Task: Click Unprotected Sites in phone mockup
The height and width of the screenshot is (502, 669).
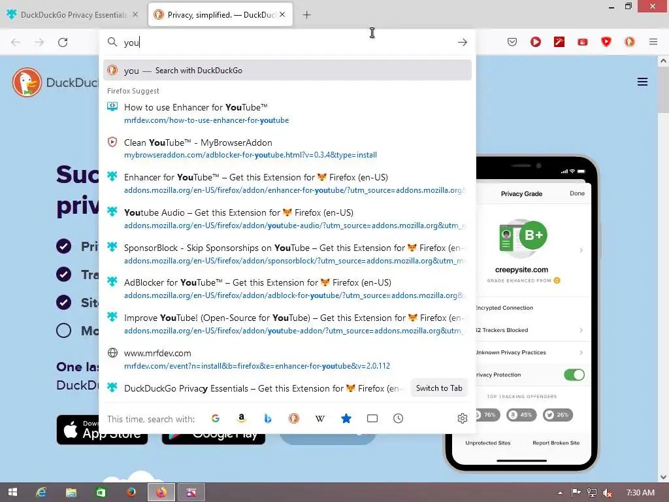Action: [x=487, y=443]
